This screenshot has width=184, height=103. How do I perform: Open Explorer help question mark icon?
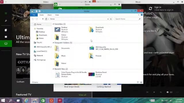click(x=142, y=15)
